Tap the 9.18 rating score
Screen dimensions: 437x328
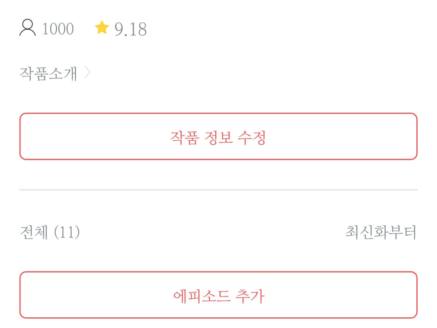click(x=130, y=29)
